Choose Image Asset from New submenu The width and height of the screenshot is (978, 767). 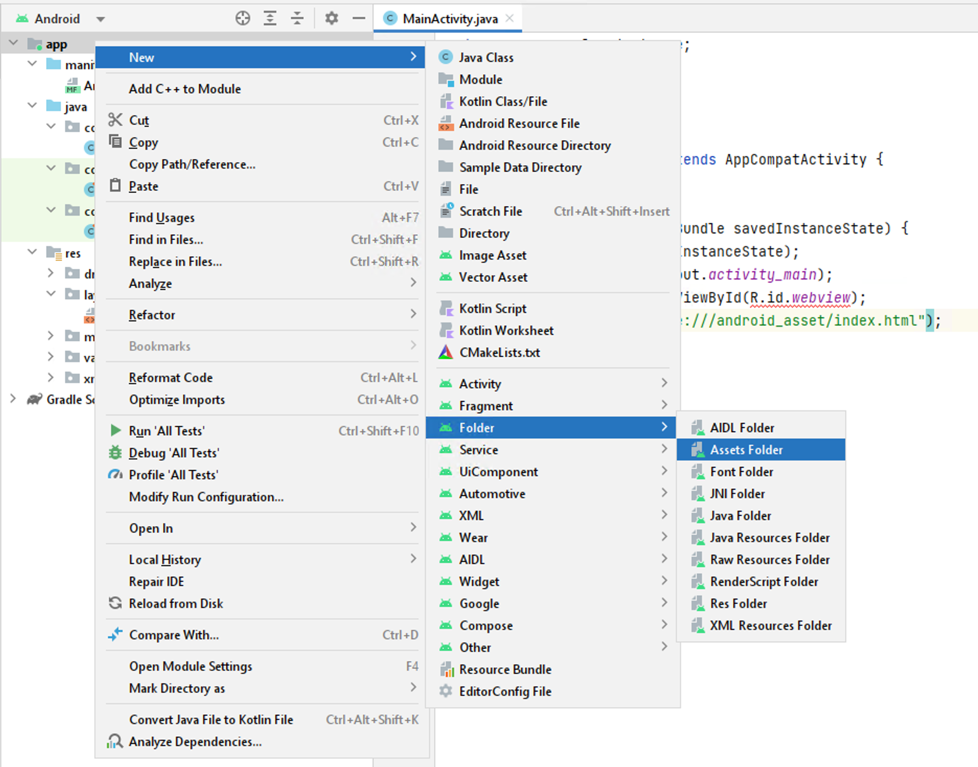click(492, 255)
